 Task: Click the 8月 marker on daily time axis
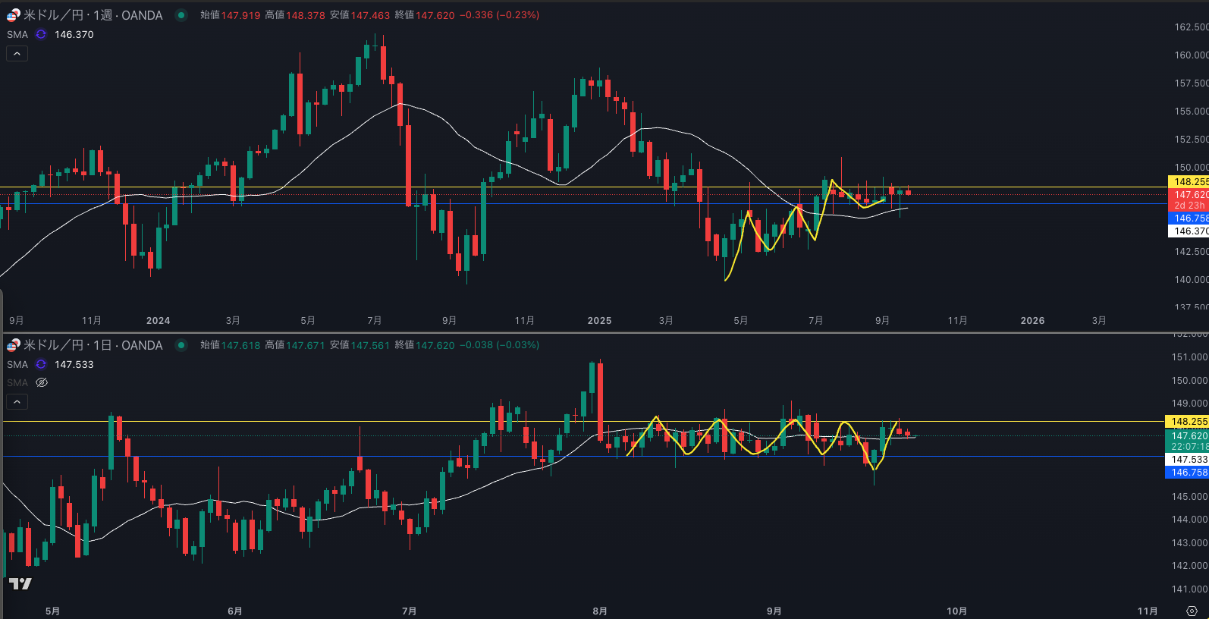pyautogui.click(x=599, y=611)
